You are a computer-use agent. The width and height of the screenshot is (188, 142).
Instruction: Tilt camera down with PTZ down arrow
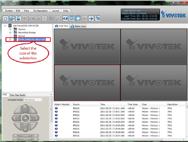click(26, 128)
